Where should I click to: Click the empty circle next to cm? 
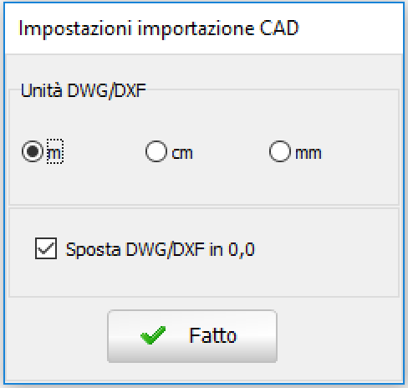[156, 151]
